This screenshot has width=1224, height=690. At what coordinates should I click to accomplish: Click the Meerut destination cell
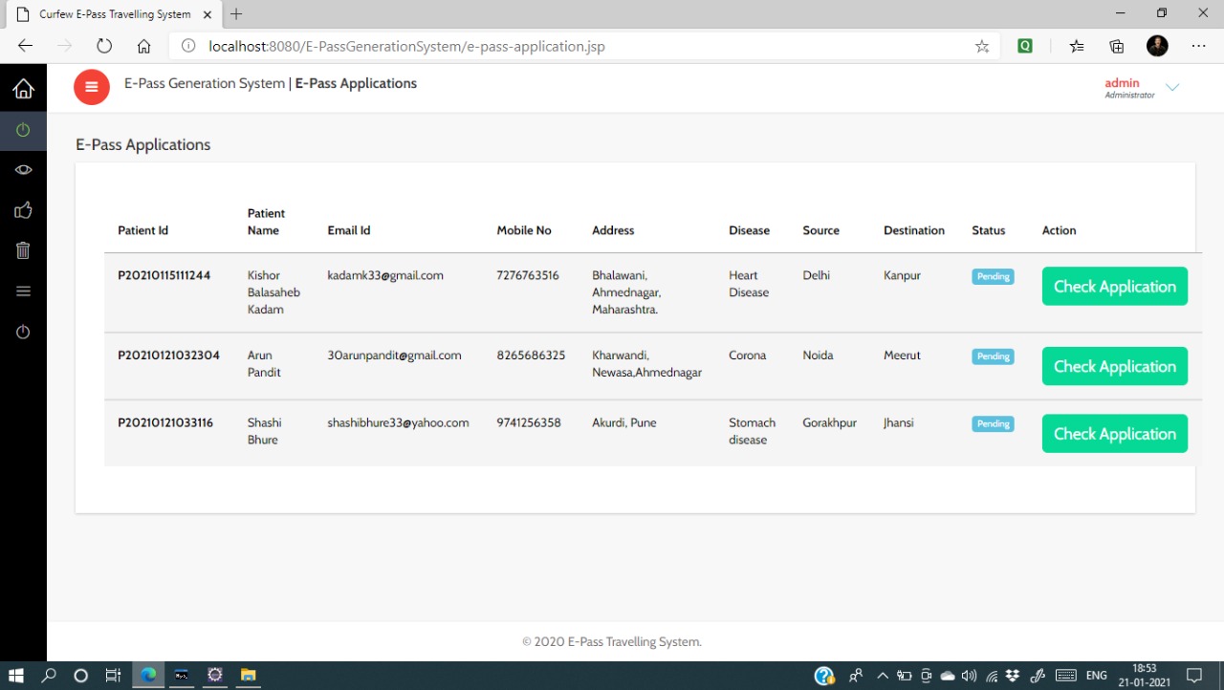pos(902,356)
